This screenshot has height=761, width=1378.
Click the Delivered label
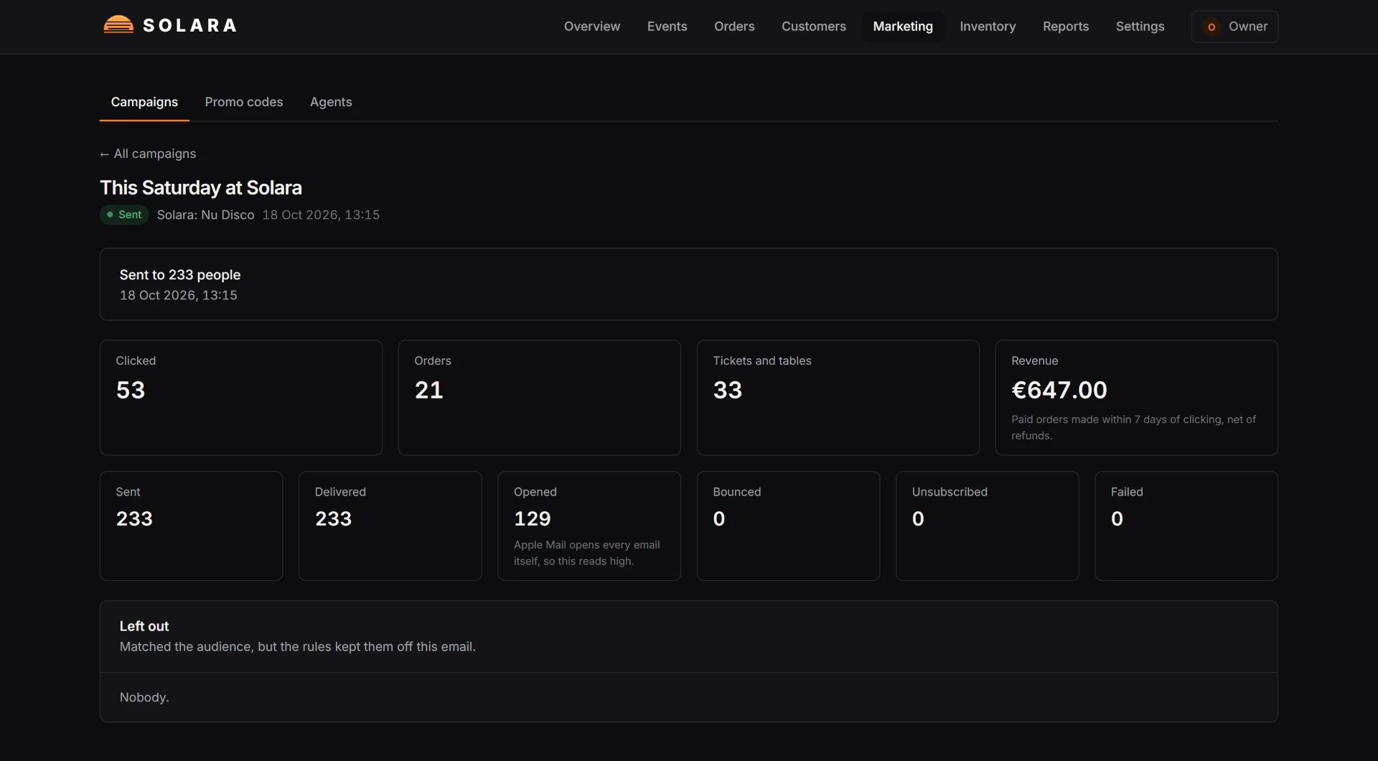point(340,492)
